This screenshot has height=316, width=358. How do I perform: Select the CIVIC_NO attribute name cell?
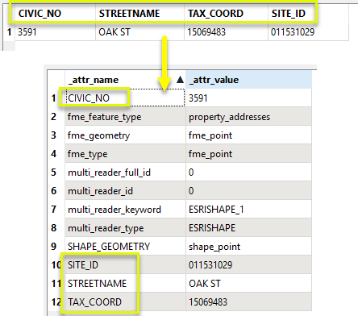pos(125,98)
